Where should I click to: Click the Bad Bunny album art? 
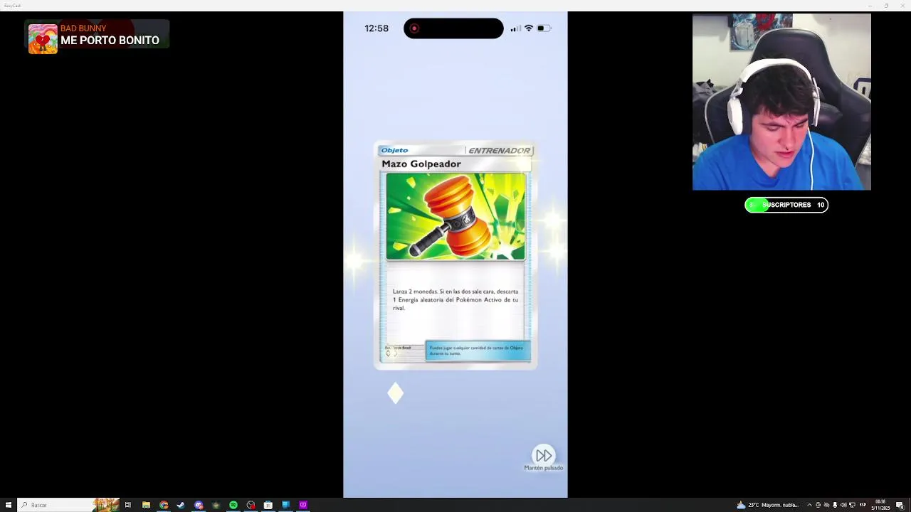pyautogui.click(x=43, y=39)
